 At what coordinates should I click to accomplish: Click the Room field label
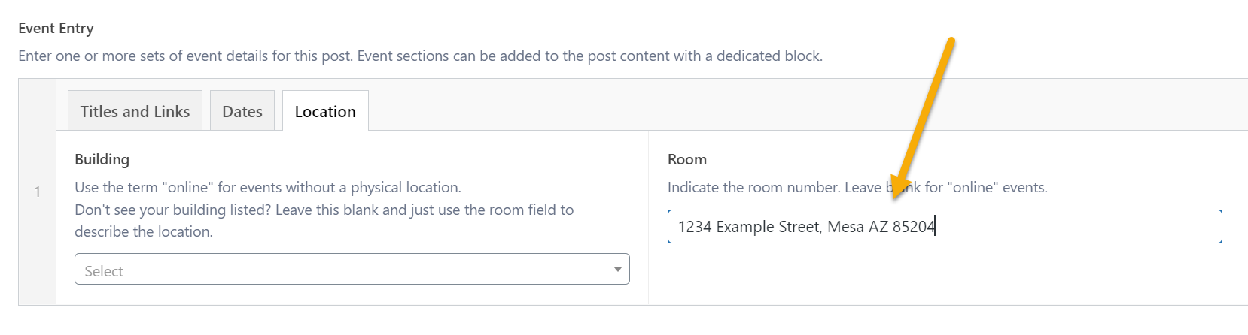click(x=686, y=159)
